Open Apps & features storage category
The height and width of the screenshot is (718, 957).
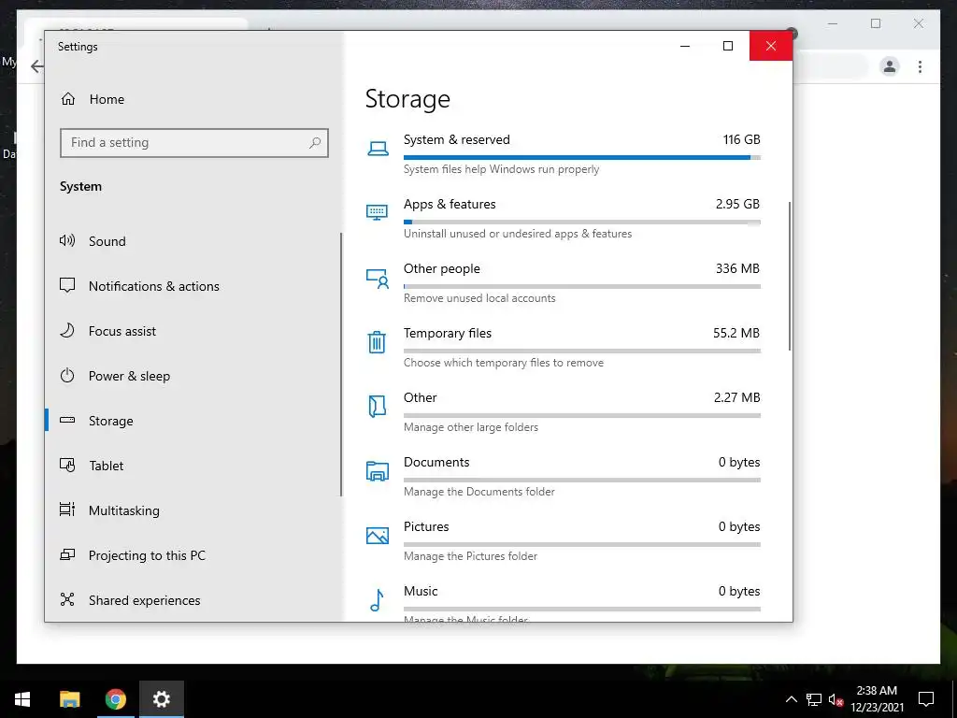coord(564,218)
